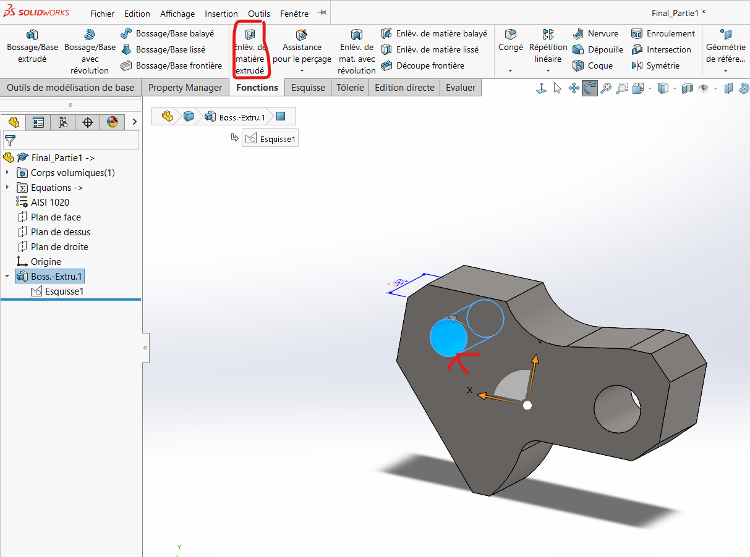750x557 pixels.
Task: Toggle Hide/Show items eye icon
Action: [704, 89]
